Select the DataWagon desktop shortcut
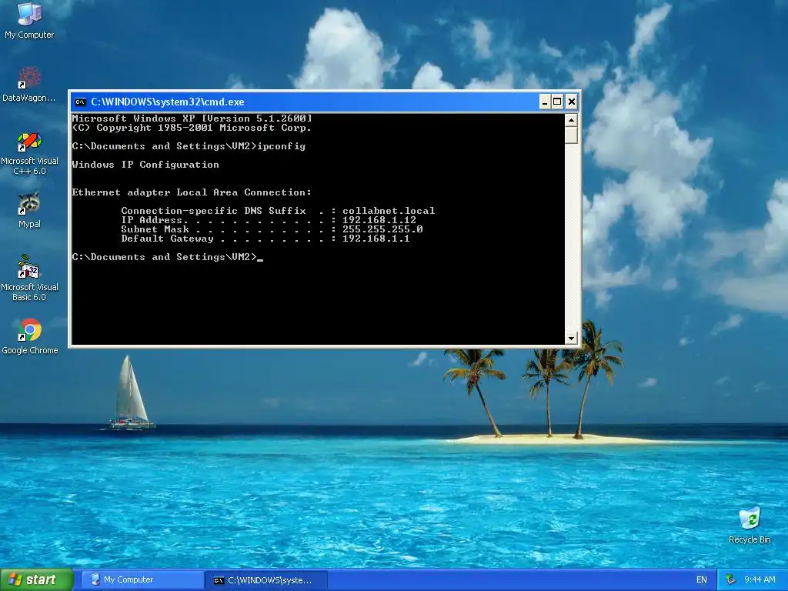 tap(29, 84)
